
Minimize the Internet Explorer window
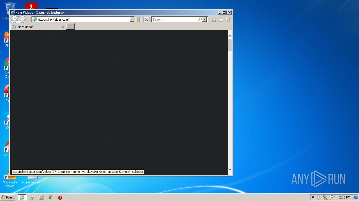pos(220,12)
